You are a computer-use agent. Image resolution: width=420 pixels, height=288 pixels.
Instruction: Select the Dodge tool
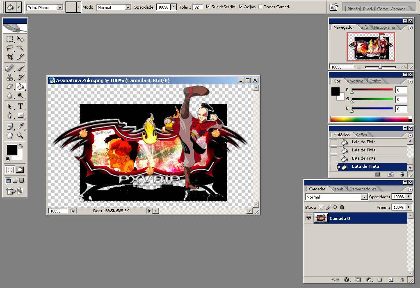coord(21,95)
